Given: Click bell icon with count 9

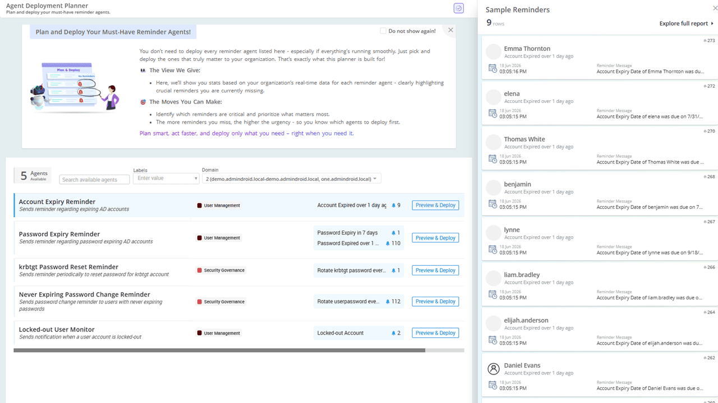Looking at the screenshot, I should (393, 205).
